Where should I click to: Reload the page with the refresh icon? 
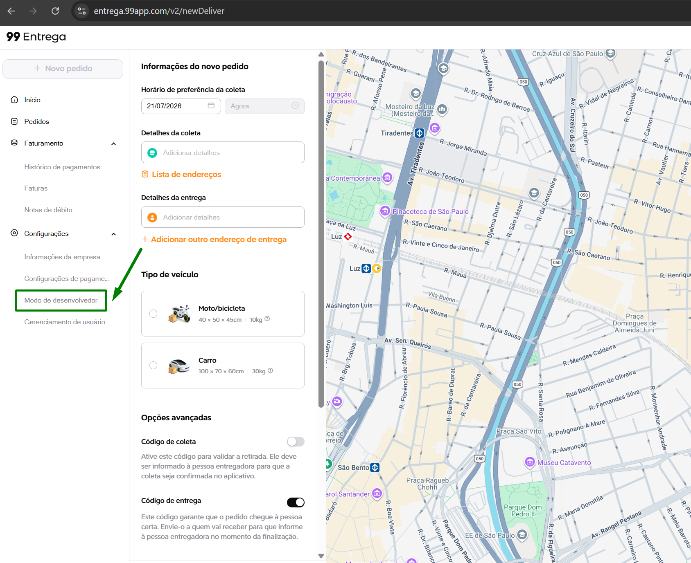click(55, 11)
